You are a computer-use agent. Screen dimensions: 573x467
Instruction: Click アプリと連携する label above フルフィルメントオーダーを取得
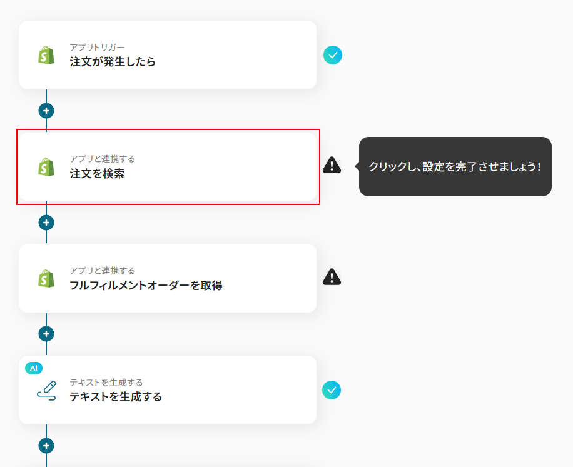(x=103, y=271)
